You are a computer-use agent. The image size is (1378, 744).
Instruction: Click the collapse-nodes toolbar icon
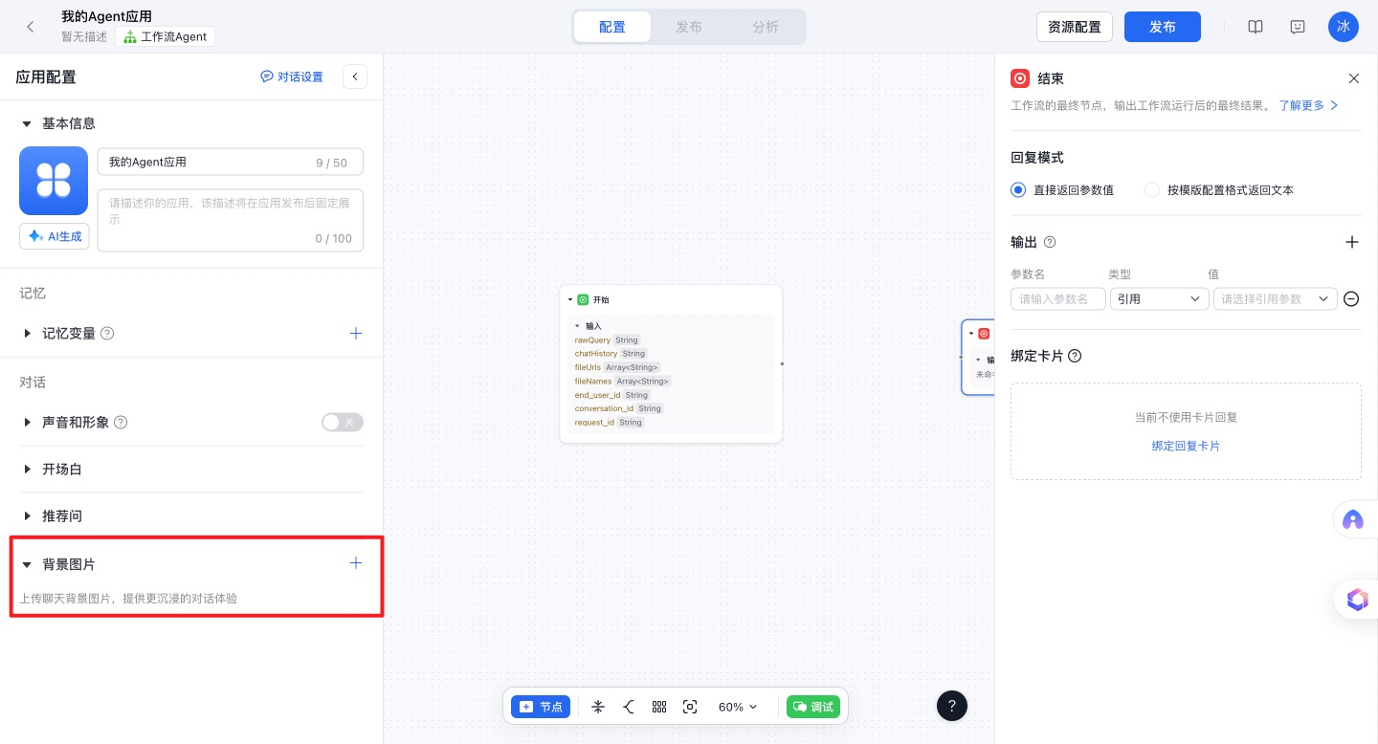tap(598, 707)
